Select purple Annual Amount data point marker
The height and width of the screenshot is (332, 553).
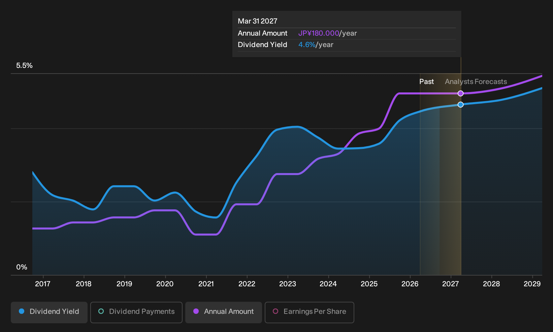point(461,93)
